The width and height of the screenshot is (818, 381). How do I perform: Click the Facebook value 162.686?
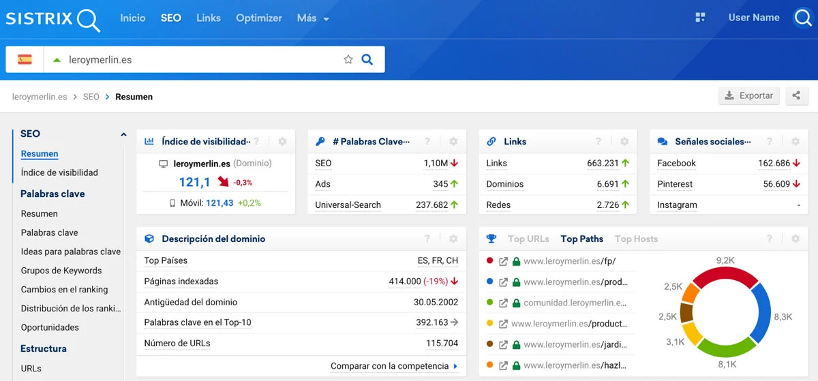tap(774, 164)
